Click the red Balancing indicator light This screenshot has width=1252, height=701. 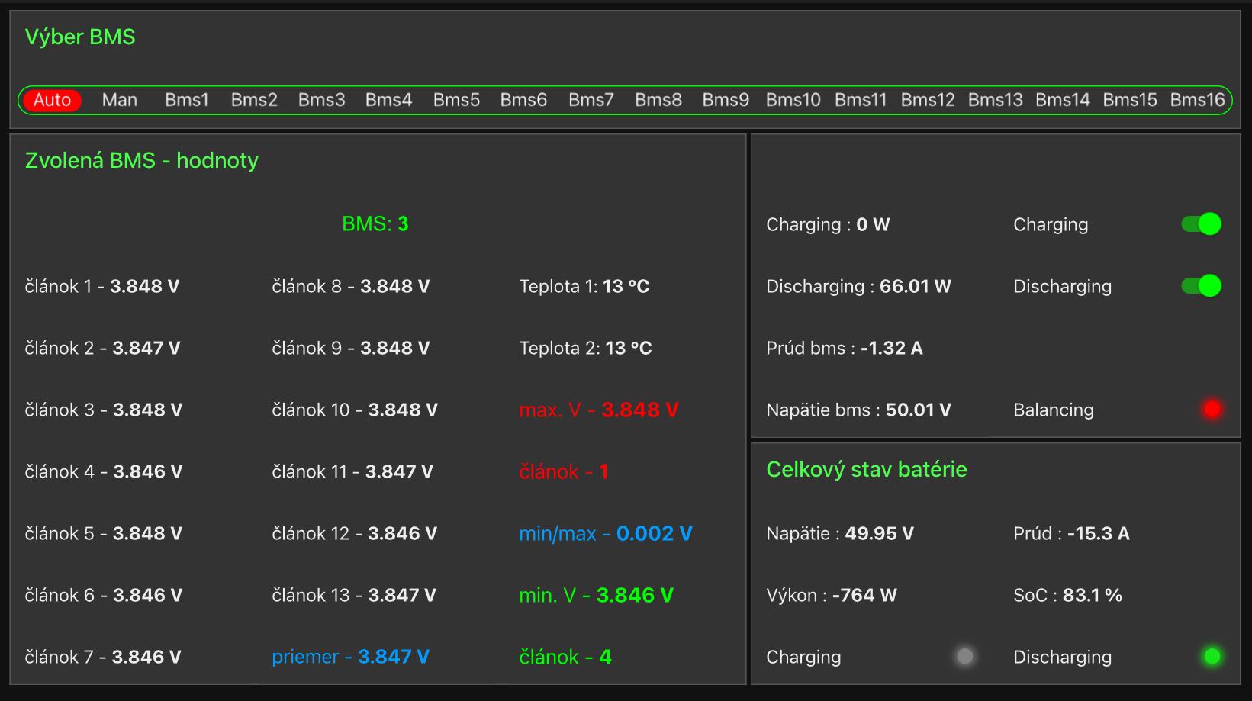1212,410
